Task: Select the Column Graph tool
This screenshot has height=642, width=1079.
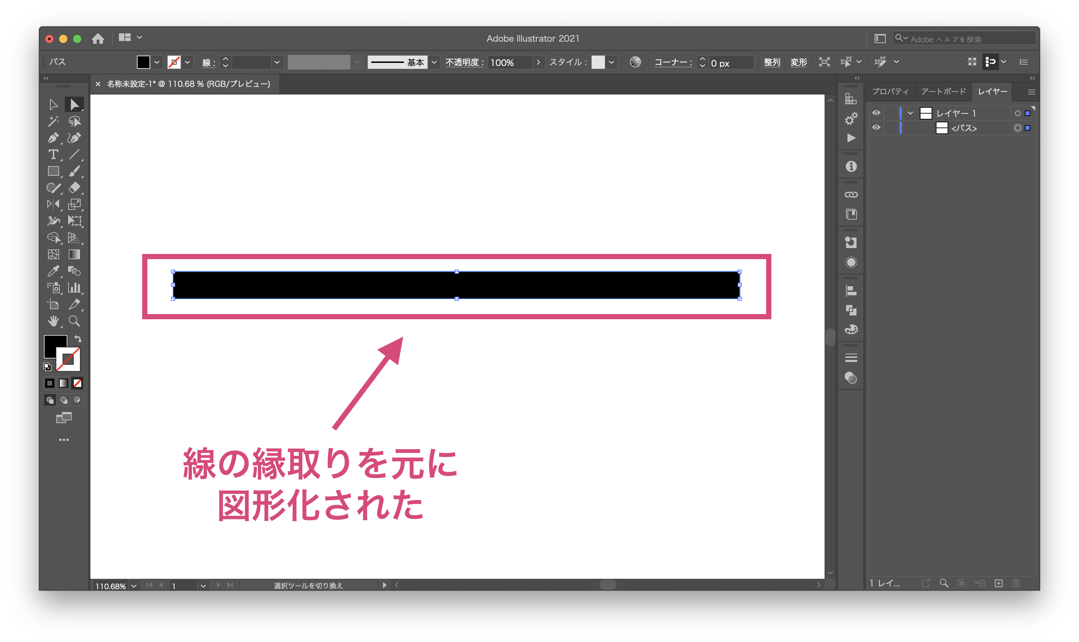Action: [x=74, y=288]
